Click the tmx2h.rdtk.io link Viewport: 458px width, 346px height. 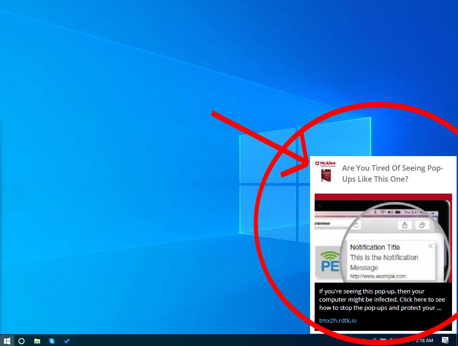pos(338,320)
